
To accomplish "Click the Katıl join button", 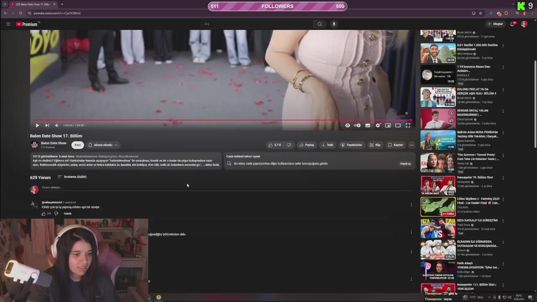I will pos(78,145).
